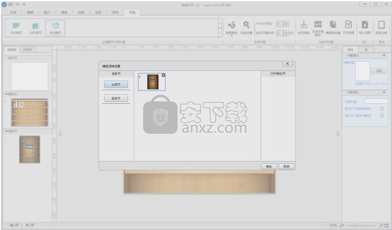Viewport: 392px width, 230px height.
Task: Decrease the HOME page number stepper
Action: click(x=286, y=26)
